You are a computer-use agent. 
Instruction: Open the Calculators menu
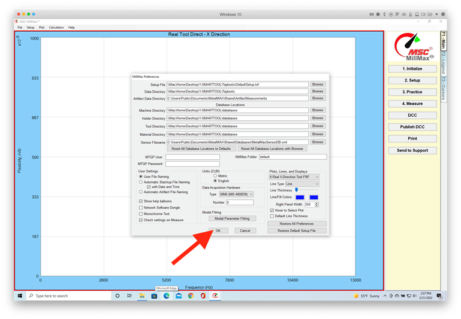pos(56,28)
